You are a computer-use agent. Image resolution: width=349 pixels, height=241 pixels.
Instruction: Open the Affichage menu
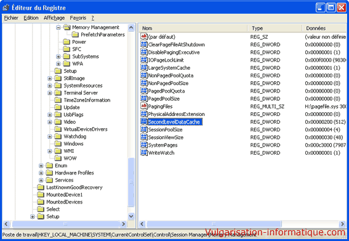[54, 18]
